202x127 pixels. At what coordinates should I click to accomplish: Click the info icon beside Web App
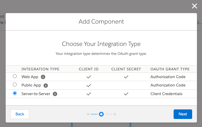[43, 77]
